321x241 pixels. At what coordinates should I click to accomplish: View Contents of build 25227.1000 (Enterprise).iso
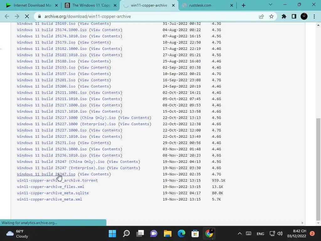(135, 124)
